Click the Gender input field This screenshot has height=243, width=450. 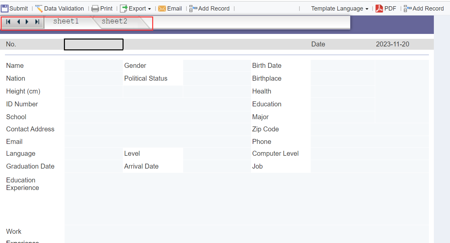click(217, 66)
